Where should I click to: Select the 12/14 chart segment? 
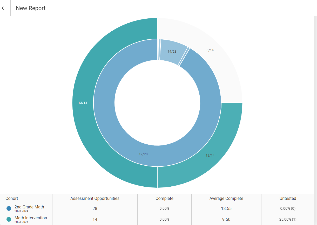pos(210,156)
